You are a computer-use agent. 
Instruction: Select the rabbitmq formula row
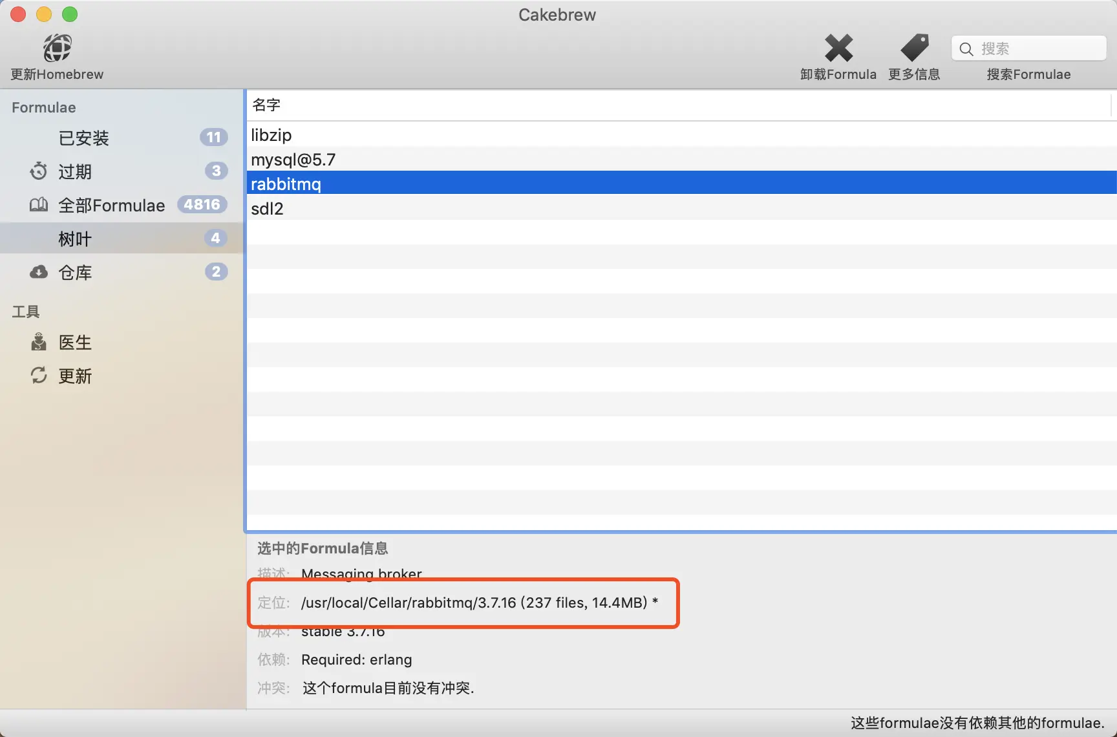click(682, 184)
